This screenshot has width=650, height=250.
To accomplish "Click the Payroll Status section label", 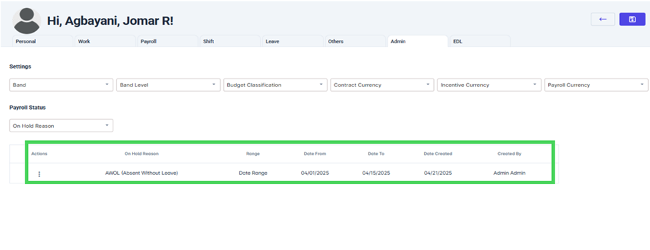I will coord(27,108).
